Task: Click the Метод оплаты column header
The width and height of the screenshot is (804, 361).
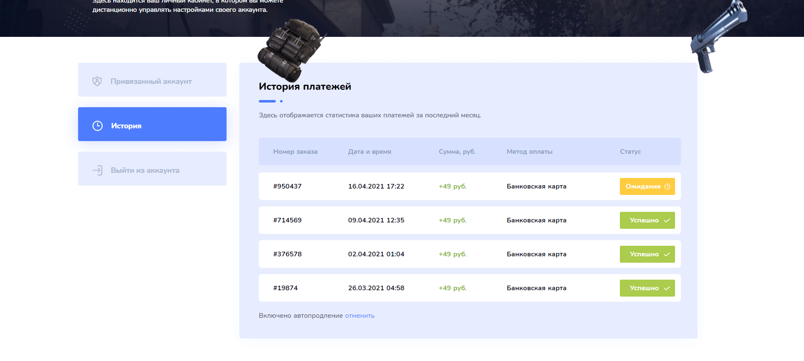Action: coord(529,152)
